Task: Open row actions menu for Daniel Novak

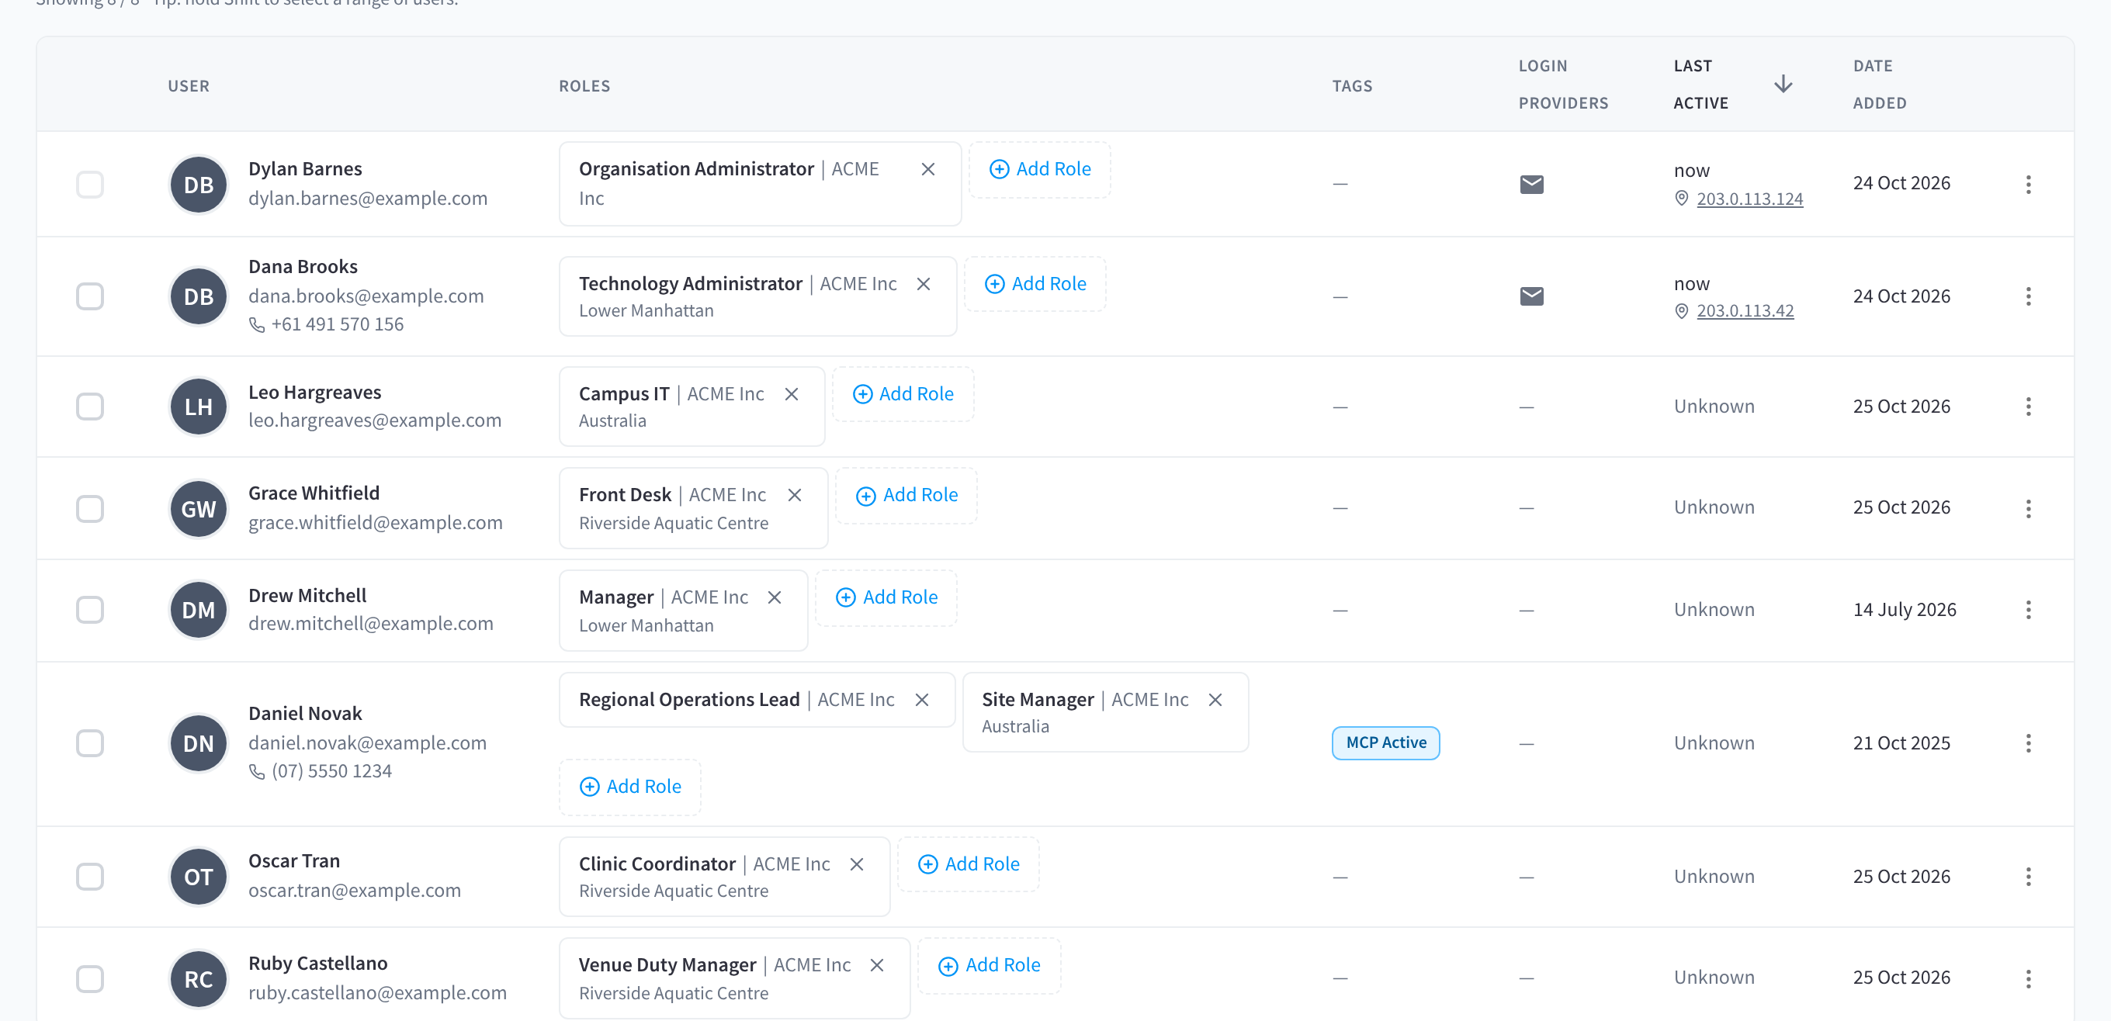Action: coord(2027,743)
